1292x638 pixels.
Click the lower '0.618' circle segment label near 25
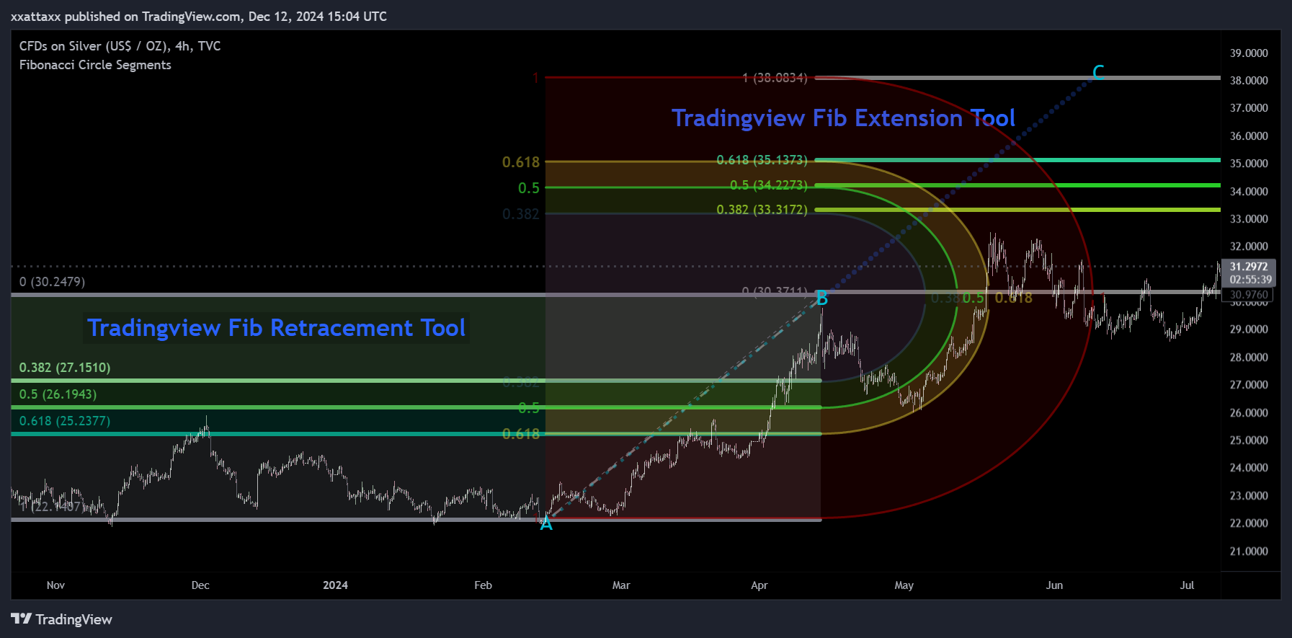point(521,434)
